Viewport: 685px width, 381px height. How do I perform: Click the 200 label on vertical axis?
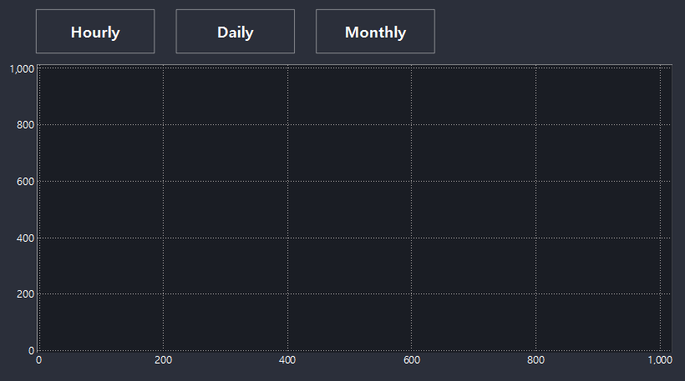click(25, 294)
